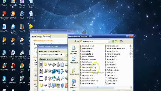Go up one folder level in file dialog

coord(116,41)
